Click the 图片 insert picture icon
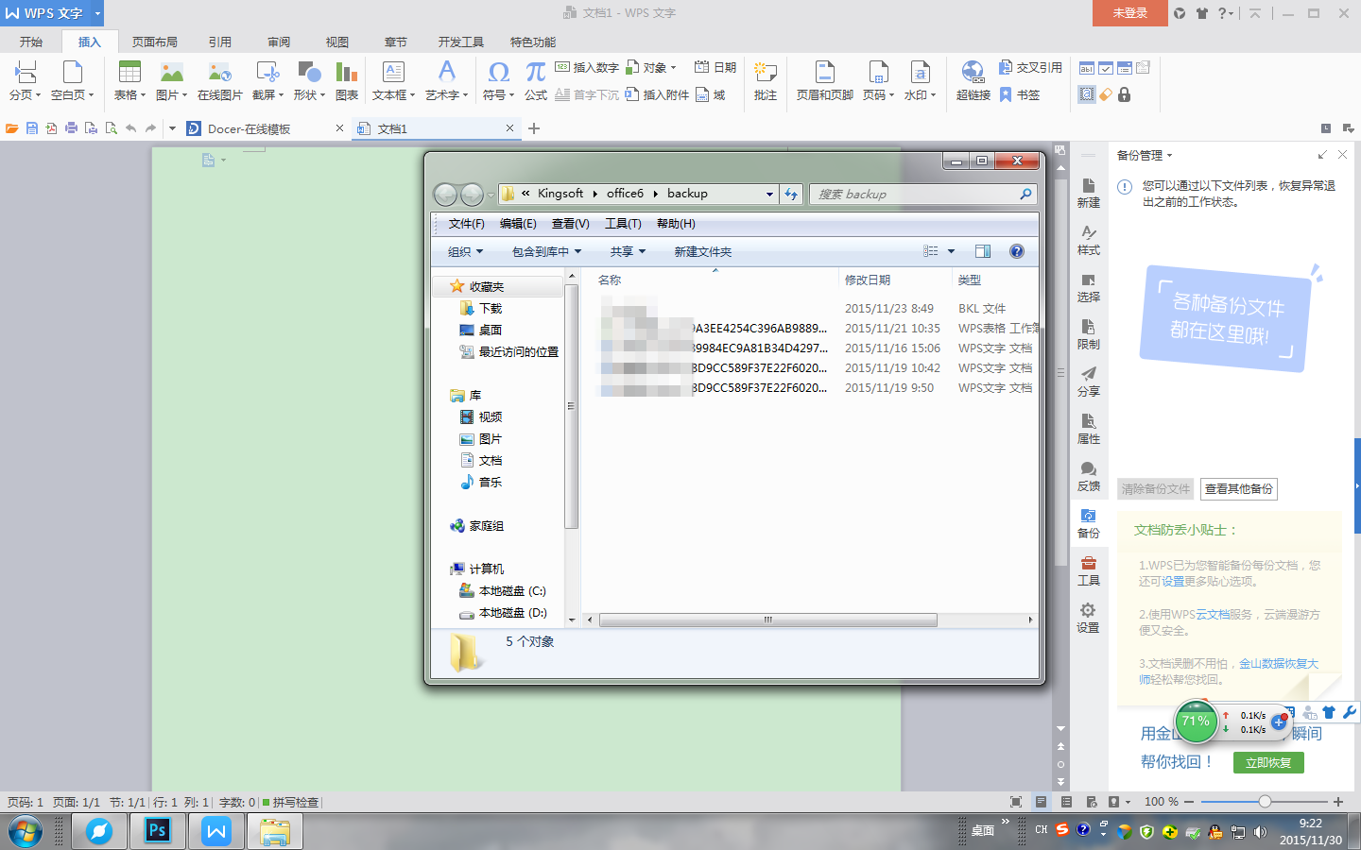 coord(171,73)
